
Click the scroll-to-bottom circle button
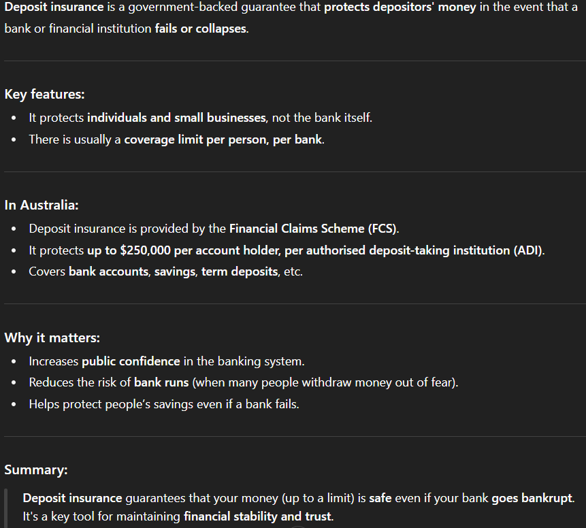click(x=298, y=527)
